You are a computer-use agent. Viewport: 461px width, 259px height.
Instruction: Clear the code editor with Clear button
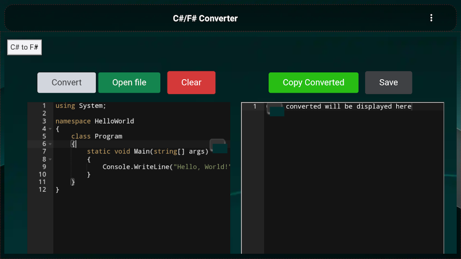(191, 83)
